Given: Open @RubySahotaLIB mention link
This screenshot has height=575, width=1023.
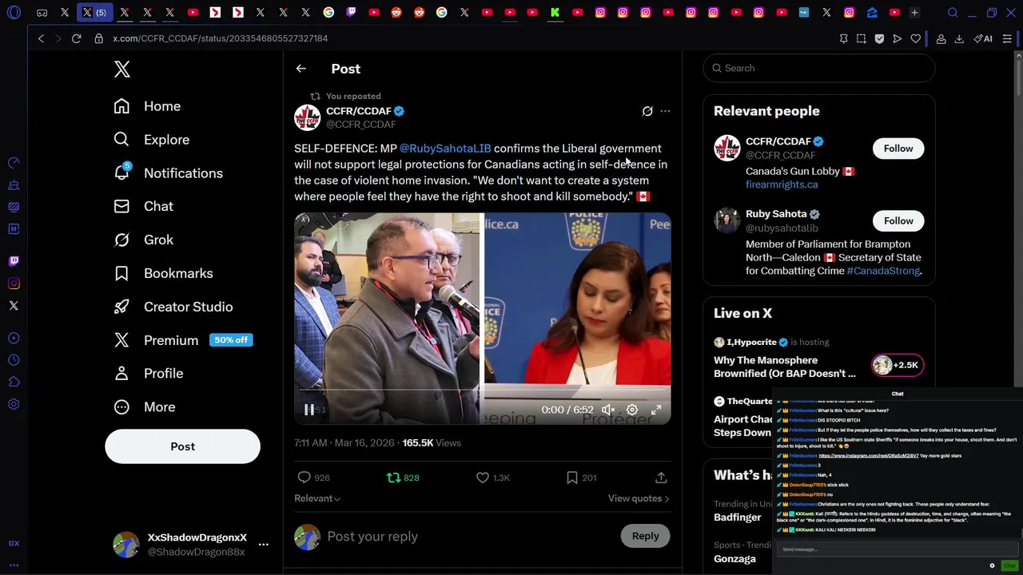Looking at the screenshot, I should click(445, 149).
